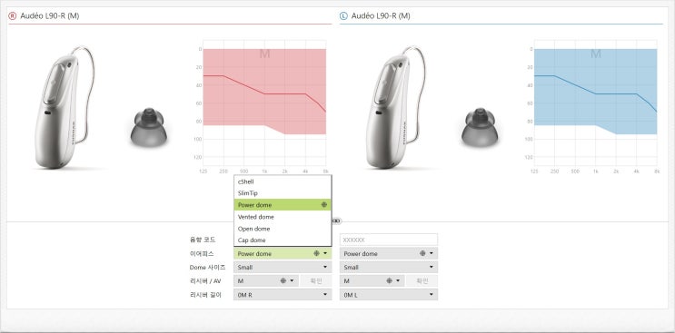675x333 pixels.
Task: Toggle the left-right link icon
Action: [336, 220]
